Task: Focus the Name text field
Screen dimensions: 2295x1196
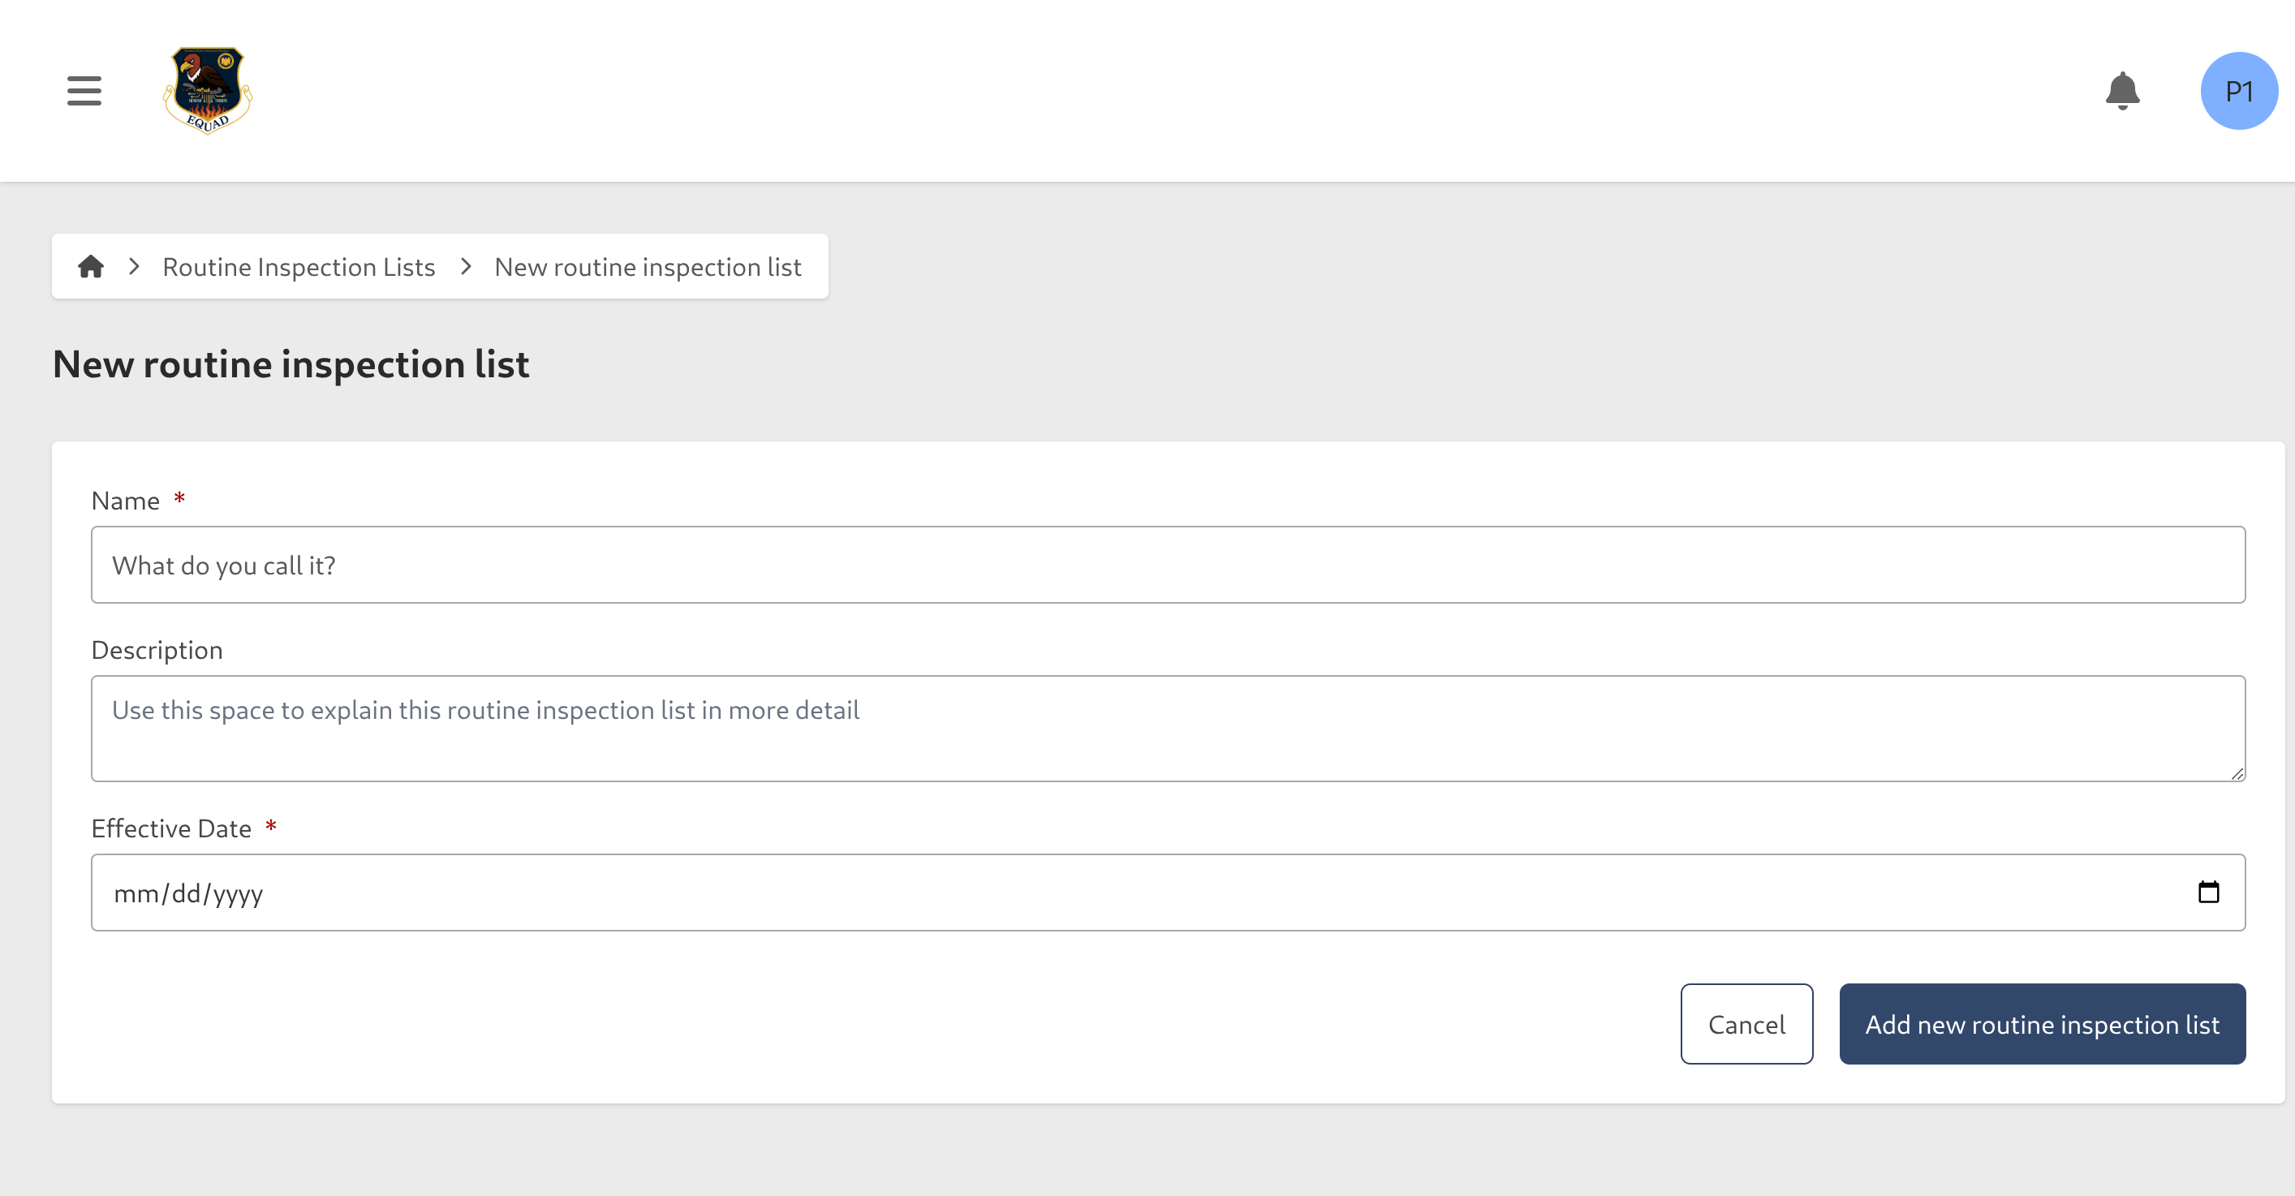Action: (1167, 565)
